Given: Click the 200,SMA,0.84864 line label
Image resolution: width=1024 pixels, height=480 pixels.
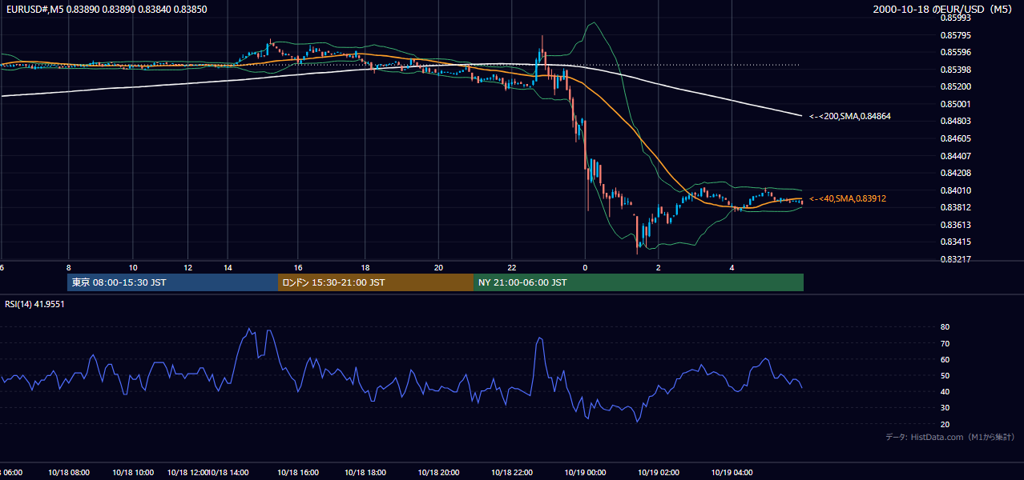Looking at the screenshot, I should [x=850, y=116].
